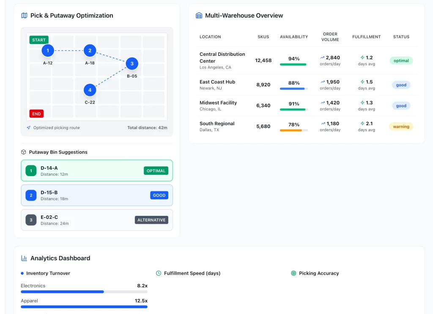This screenshot has width=433, height=314.
Task: Click the South Regional 78% availability bar
Action: [294, 130]
